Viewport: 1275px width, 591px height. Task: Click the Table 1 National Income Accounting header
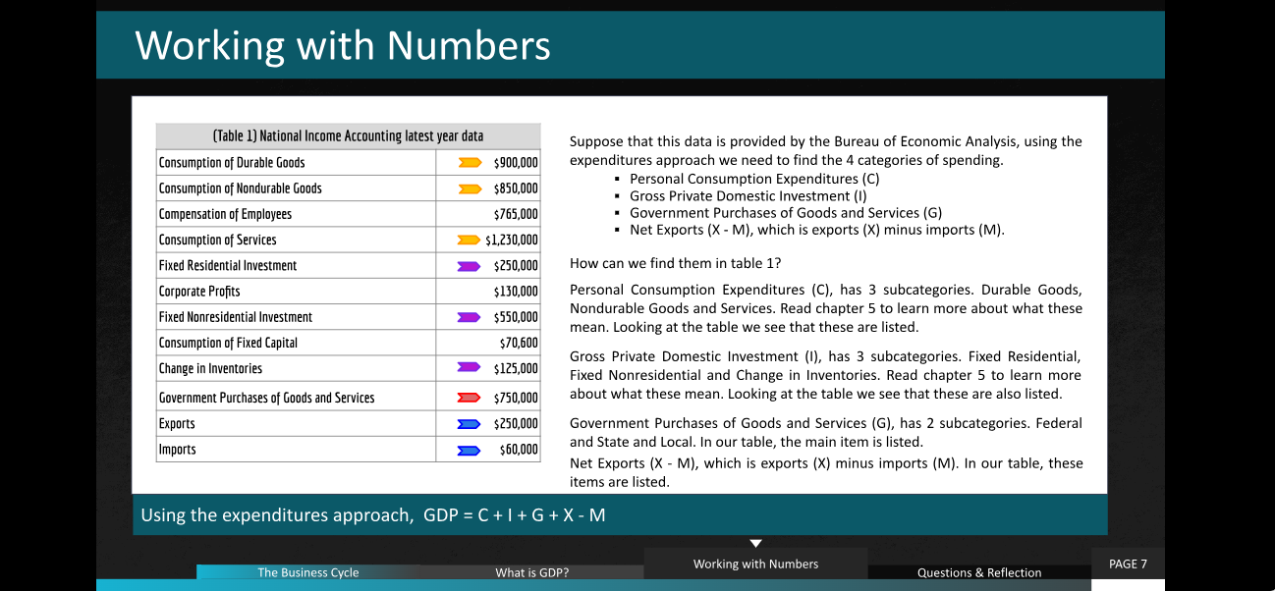pyautogui.click(x=348, y=136)
